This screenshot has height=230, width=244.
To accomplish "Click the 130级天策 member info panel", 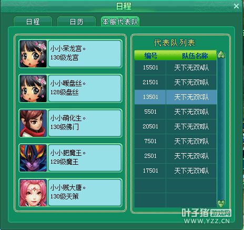I will [85, 193].
